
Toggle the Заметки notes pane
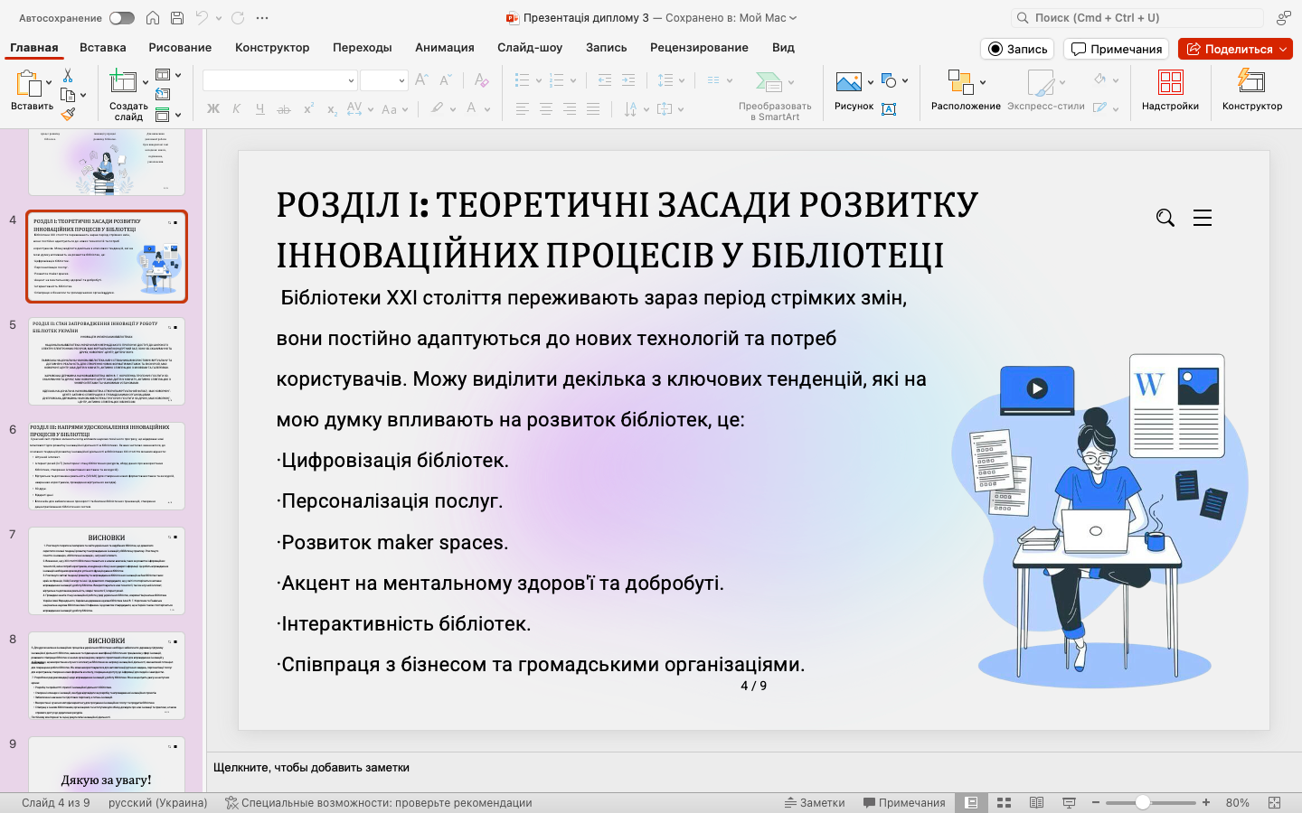click(x=815, y=802)
